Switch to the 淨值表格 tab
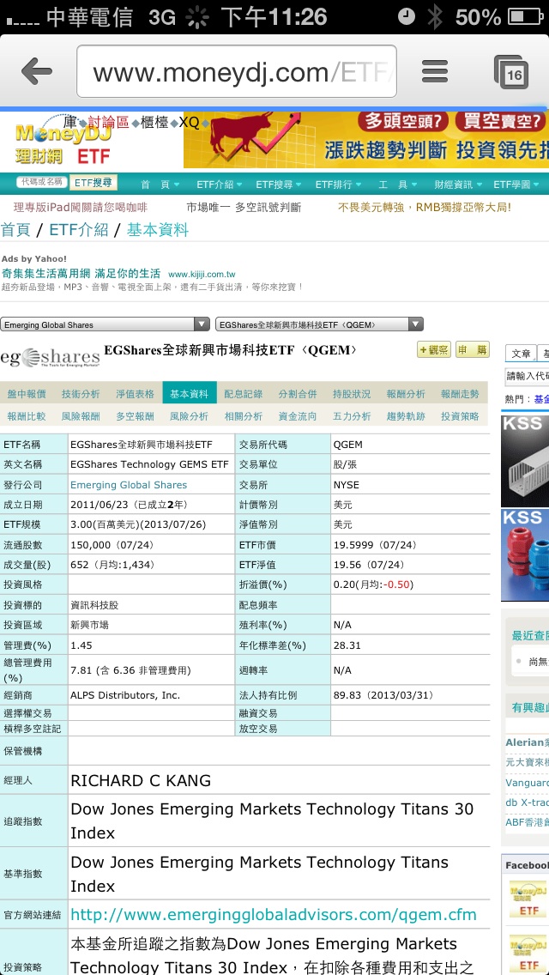Screen dimensions: 549x975 tap(135, 394)
